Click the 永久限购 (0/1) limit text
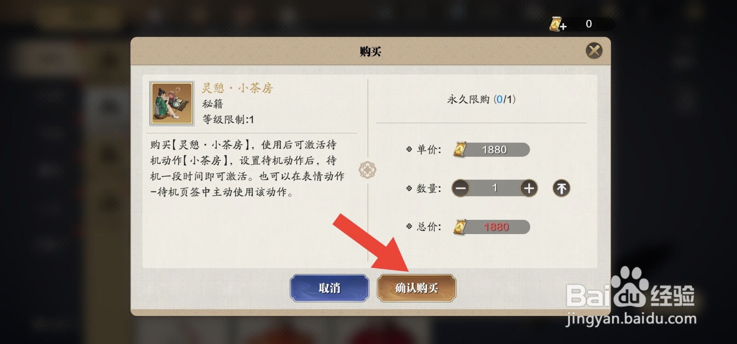The image size is (737, 344). (x=481, y=99)
